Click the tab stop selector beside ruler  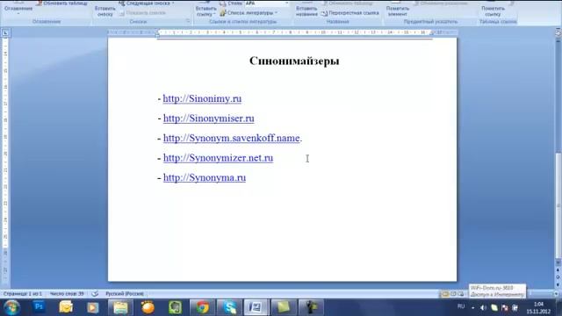[5, 33]
